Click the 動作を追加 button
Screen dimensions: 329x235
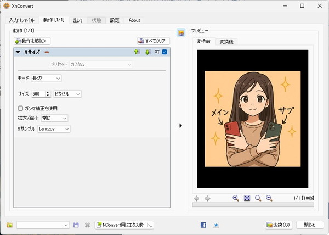click(32, 41)
